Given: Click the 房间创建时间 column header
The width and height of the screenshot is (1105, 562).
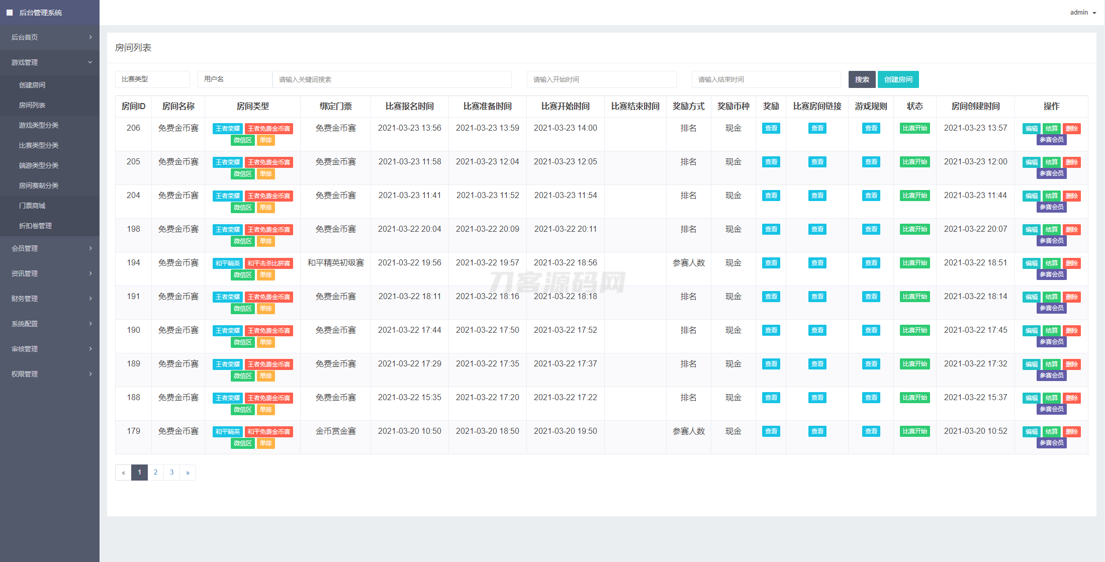Looking at the screenshot, I should point(975,107).
